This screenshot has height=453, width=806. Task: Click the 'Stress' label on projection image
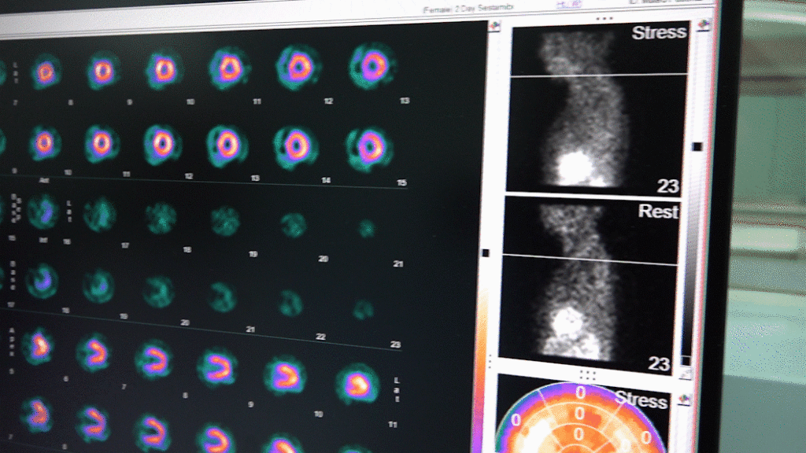coord(659,32)
